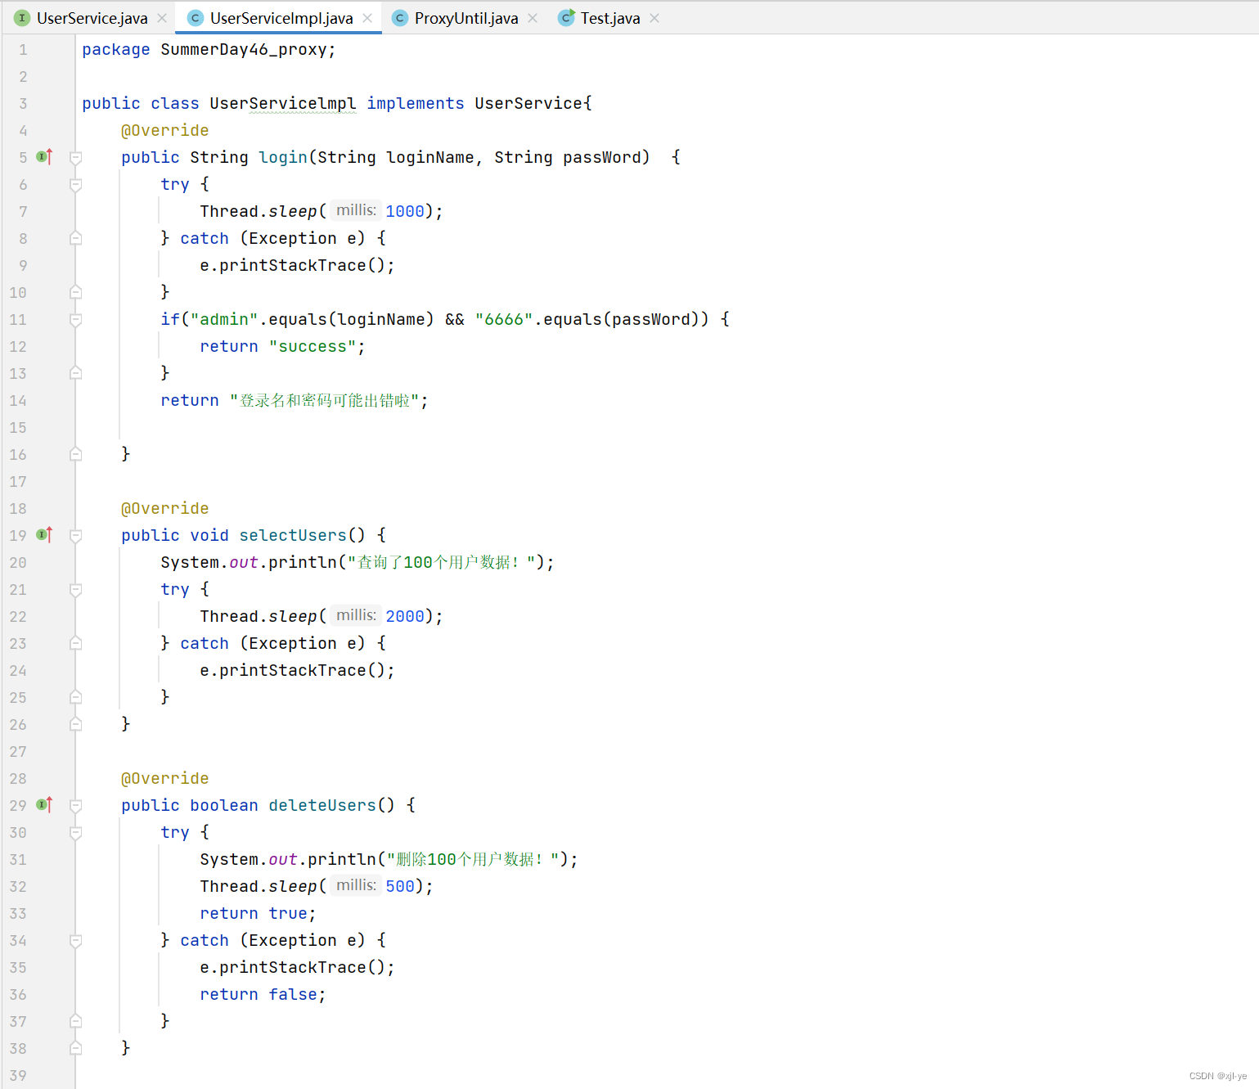Open the Test.java tab
Viewport: 1259px width, 1089px height.
tap(610, 18)
